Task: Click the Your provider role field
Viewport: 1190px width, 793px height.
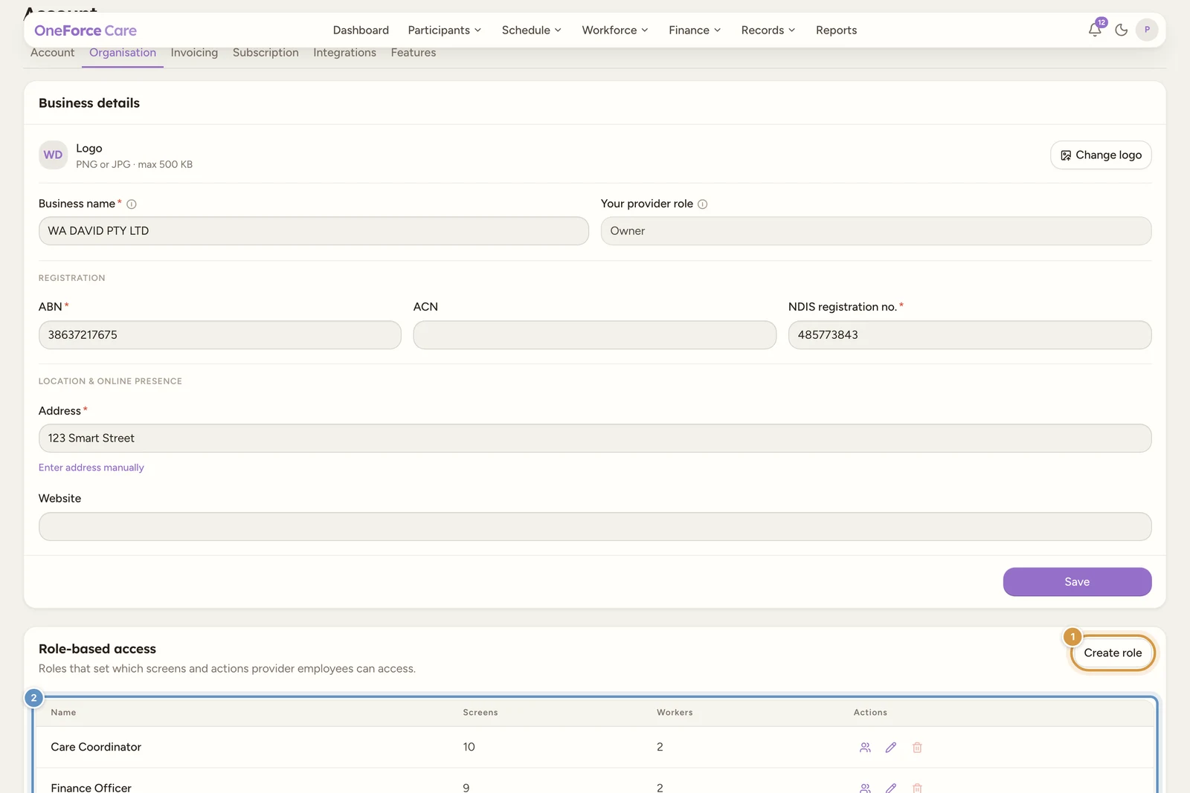Action: [876, 231]
